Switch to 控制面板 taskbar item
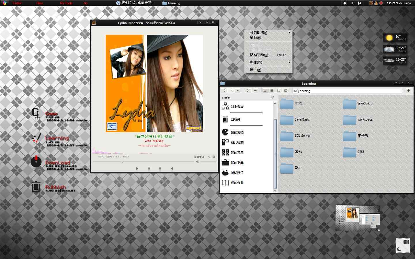Image resolution: width=415 pixels, height=259 pixels. pos(135,3)
